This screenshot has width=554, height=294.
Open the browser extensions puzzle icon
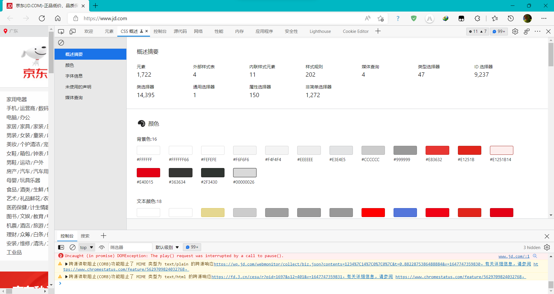click(x=477, y=18)
